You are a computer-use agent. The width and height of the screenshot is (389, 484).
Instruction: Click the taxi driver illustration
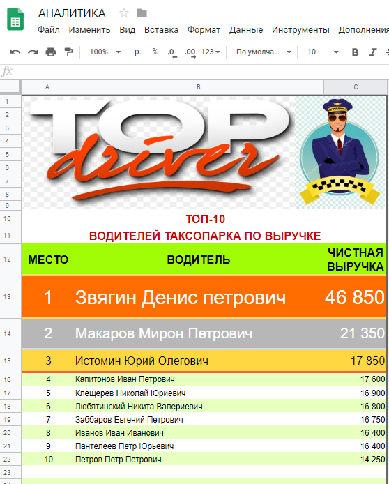[340, 152]
